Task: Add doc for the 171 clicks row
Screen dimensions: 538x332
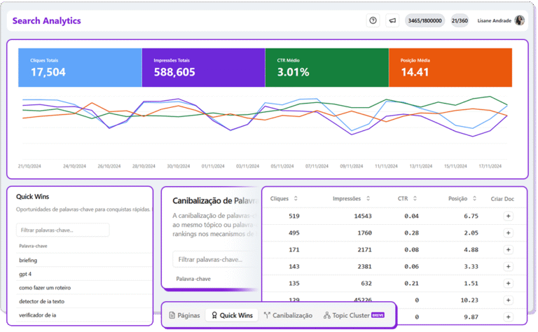Action: [508, 250]
